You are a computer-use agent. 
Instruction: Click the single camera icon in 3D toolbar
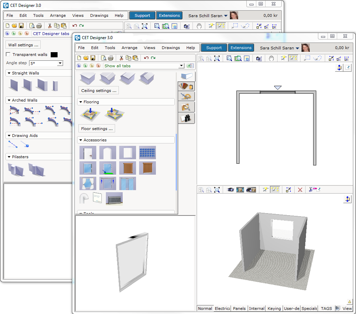tap(230, 190)
